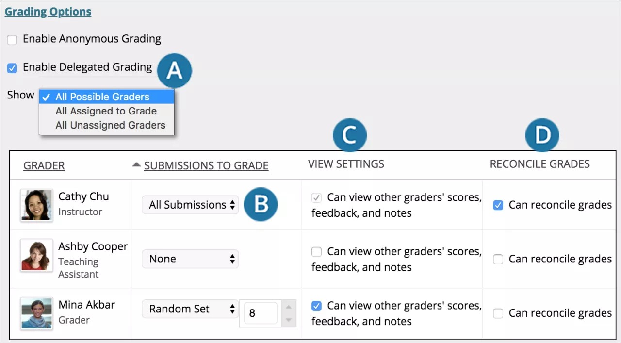This screenshot has height=343, width=621.
Task: Click the checkmark beside All Possible Graders
Action: click(x=46, y=97)
